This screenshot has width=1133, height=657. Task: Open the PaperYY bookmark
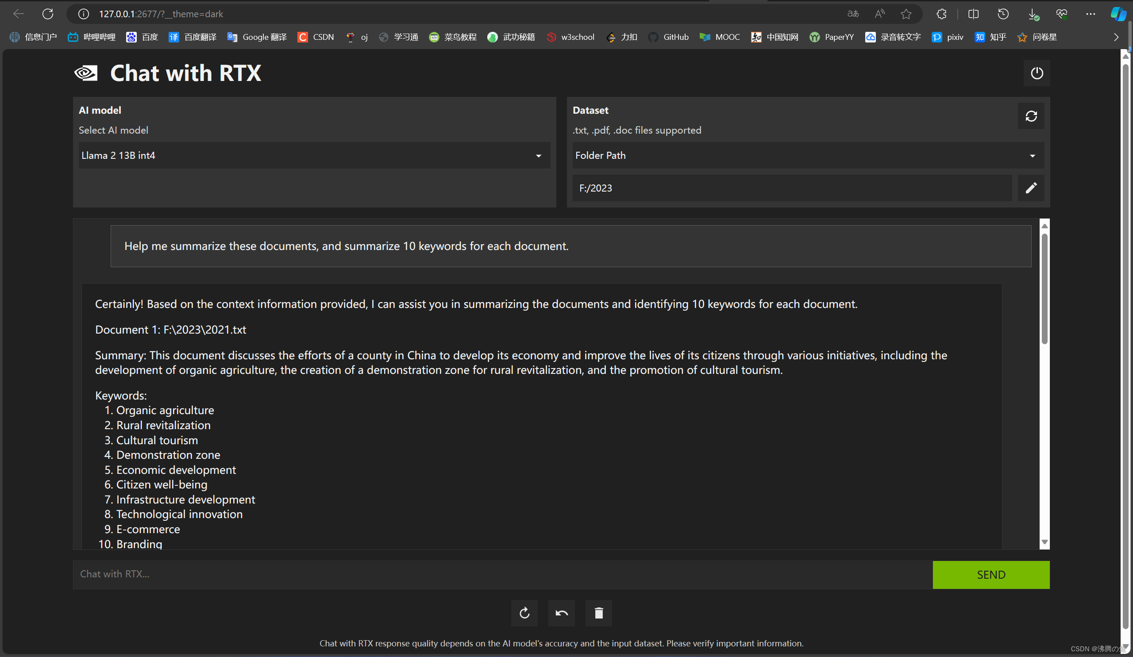831,37
